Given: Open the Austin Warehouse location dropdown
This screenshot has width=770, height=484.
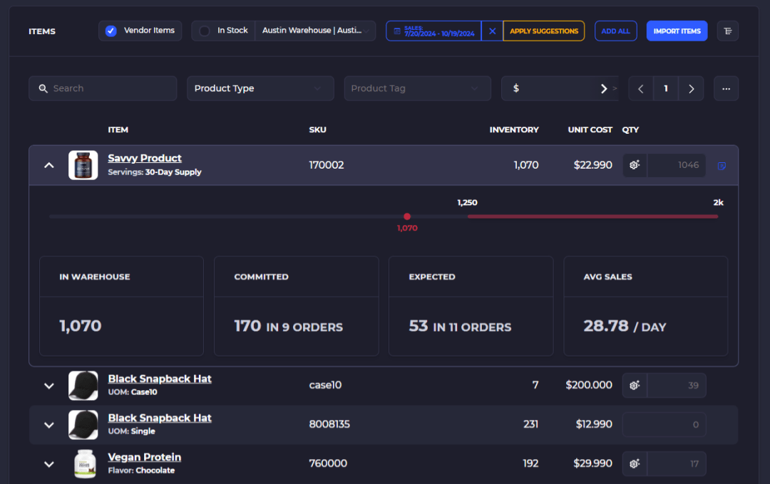Looking at the screenshot, I should click(x=315, y=31).
